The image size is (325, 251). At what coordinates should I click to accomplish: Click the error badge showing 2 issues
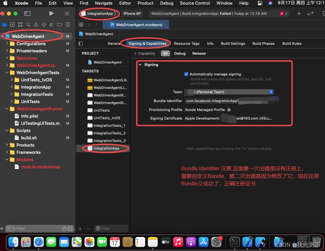pos(283,14)
